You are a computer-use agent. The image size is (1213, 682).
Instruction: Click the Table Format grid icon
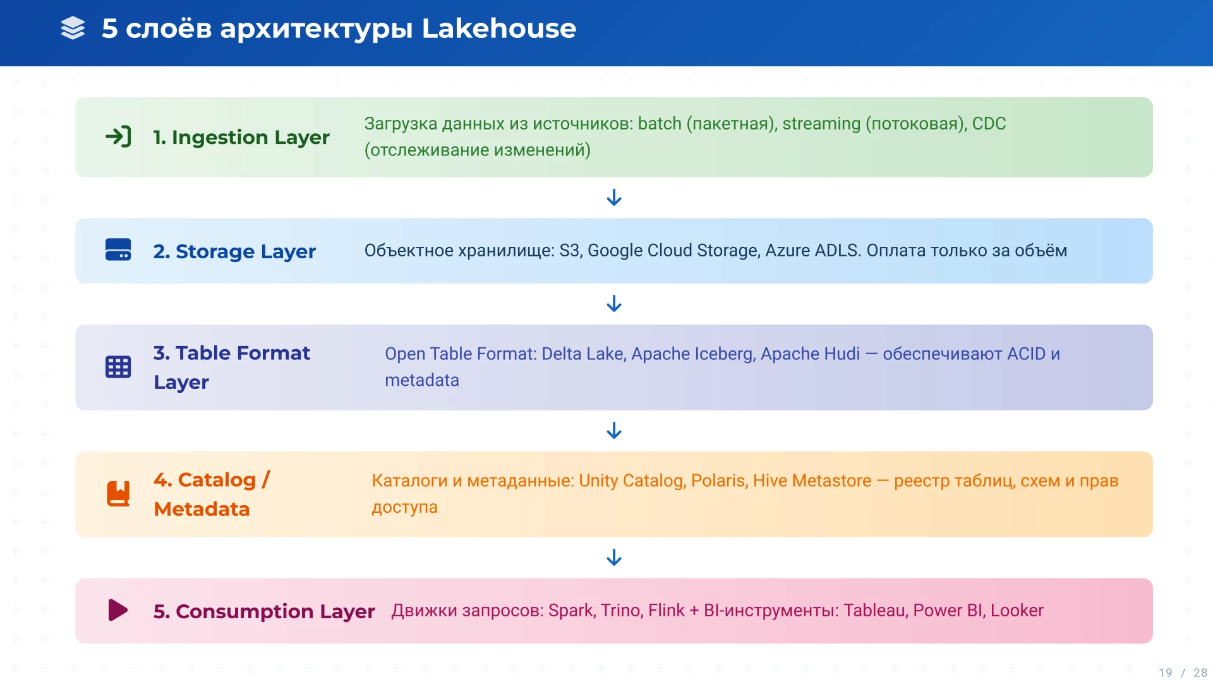click(x=118, y=367)
